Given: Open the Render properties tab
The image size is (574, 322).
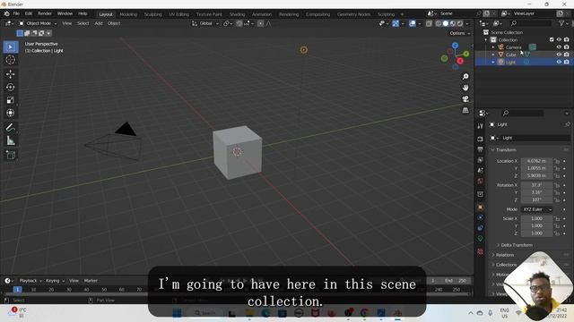Looking at the screenshot, I should click(481, 140).
